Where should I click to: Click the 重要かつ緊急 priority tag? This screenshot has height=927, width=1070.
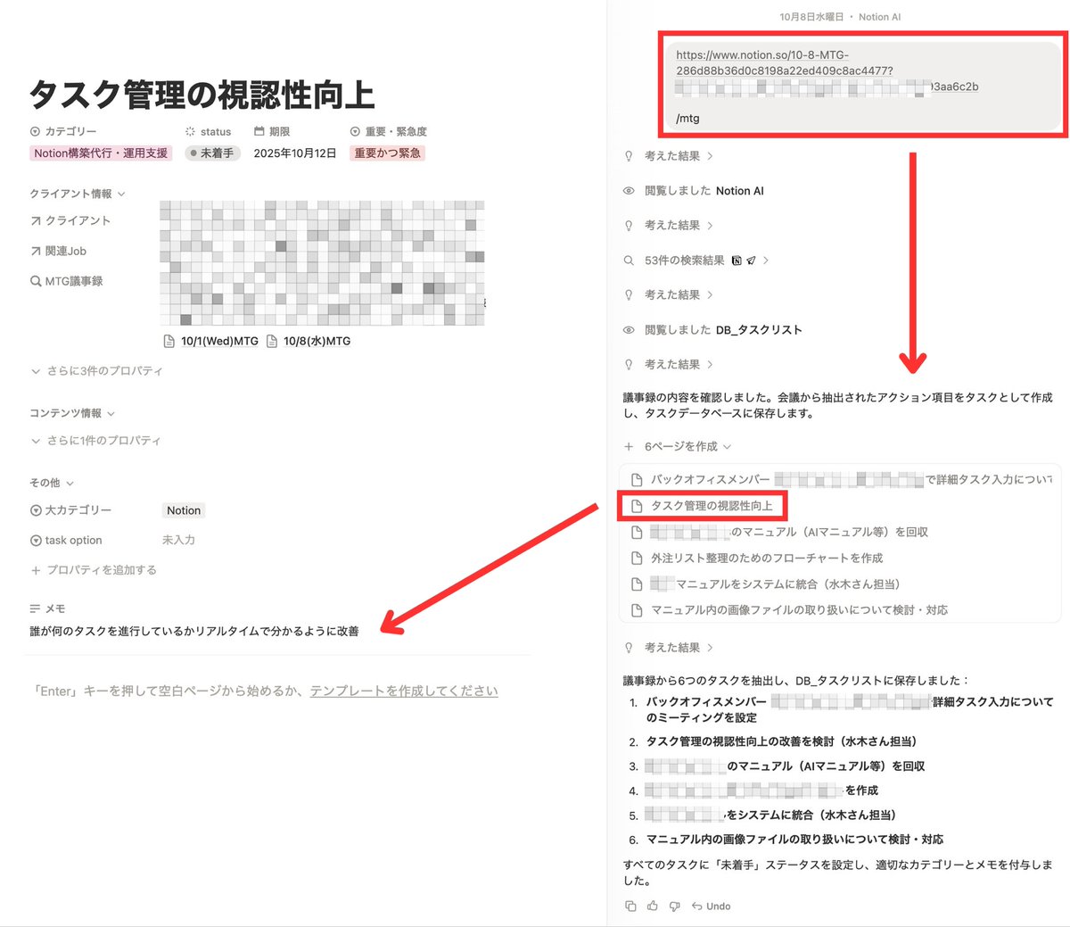388,153
